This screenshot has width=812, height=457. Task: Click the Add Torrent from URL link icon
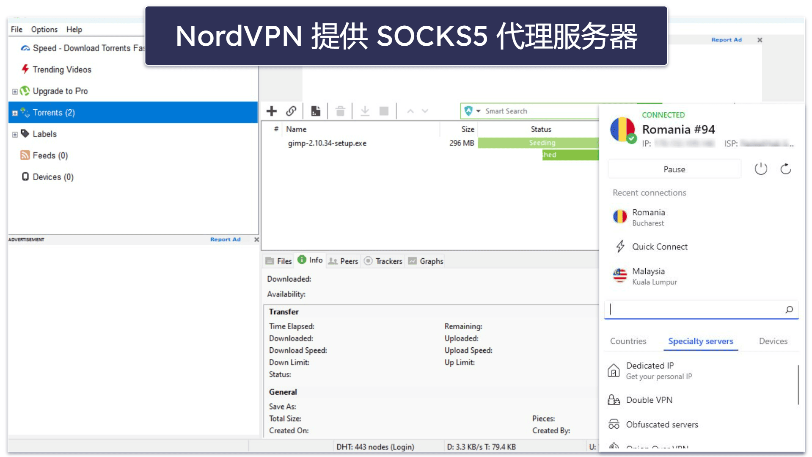pos(291,111)
